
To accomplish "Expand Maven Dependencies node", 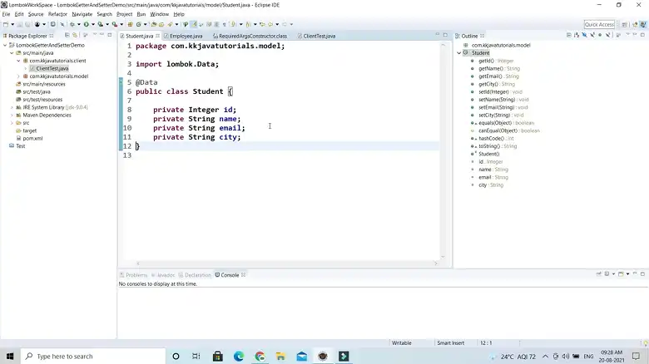I will pyautogui.click(x=12, y=115).
